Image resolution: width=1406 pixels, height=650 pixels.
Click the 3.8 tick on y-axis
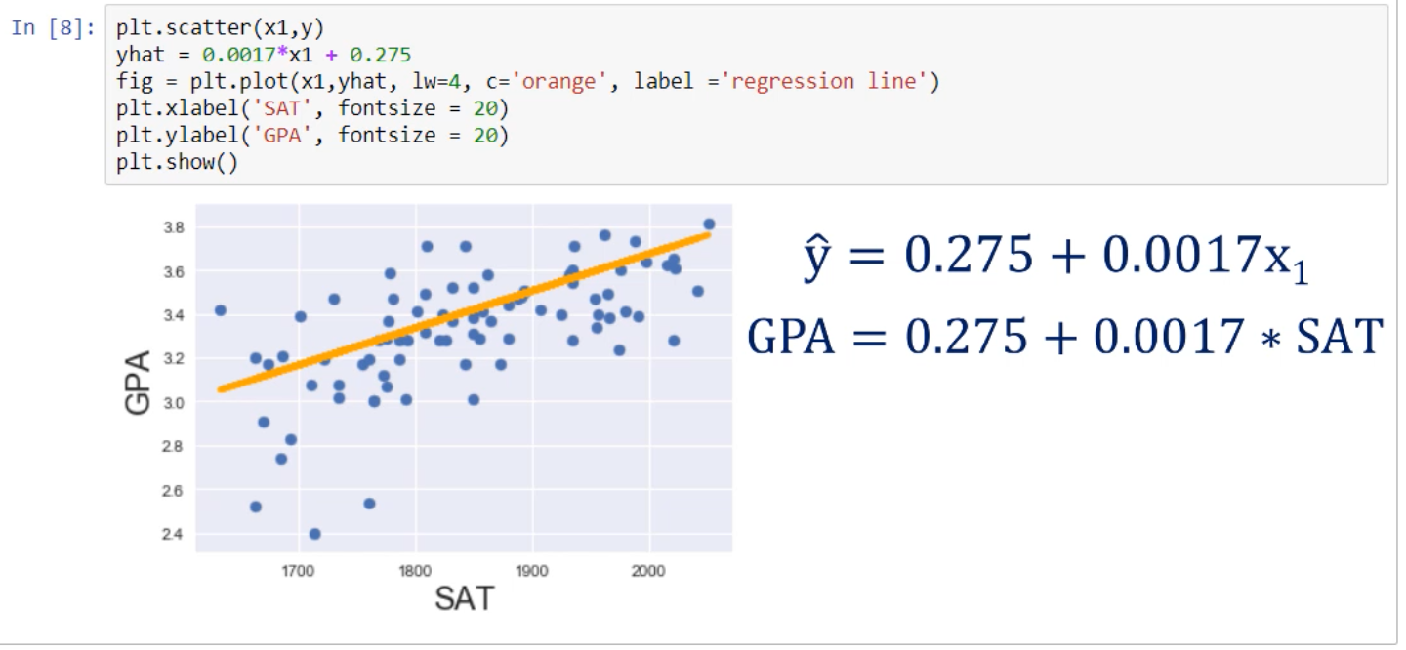(172, 227)
